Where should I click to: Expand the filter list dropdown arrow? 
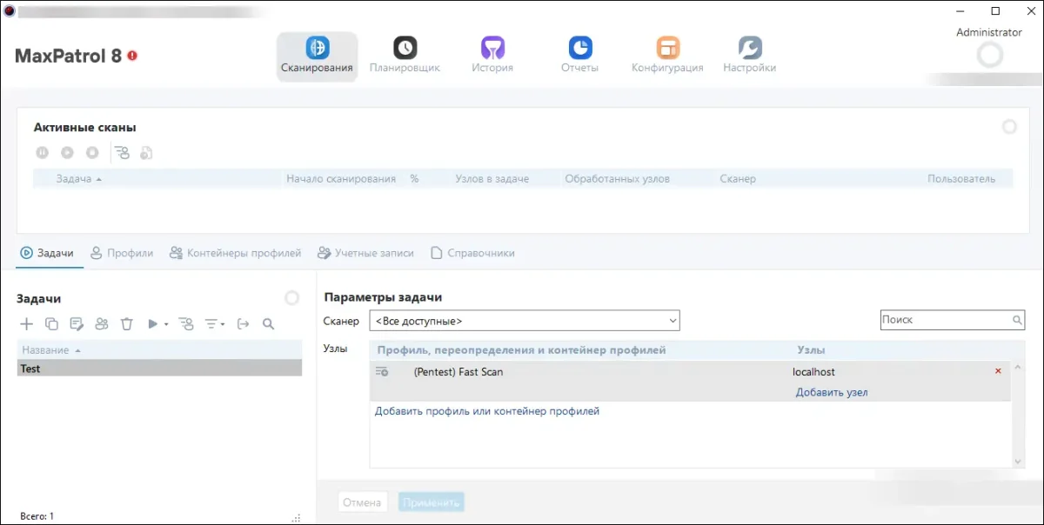click(223, 324)
